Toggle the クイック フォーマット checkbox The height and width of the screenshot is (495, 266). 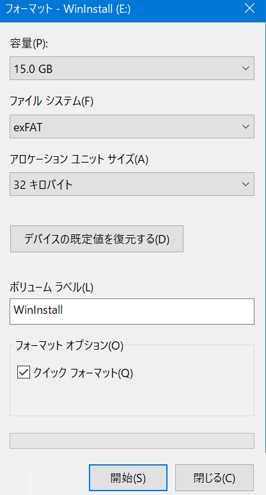24,373
